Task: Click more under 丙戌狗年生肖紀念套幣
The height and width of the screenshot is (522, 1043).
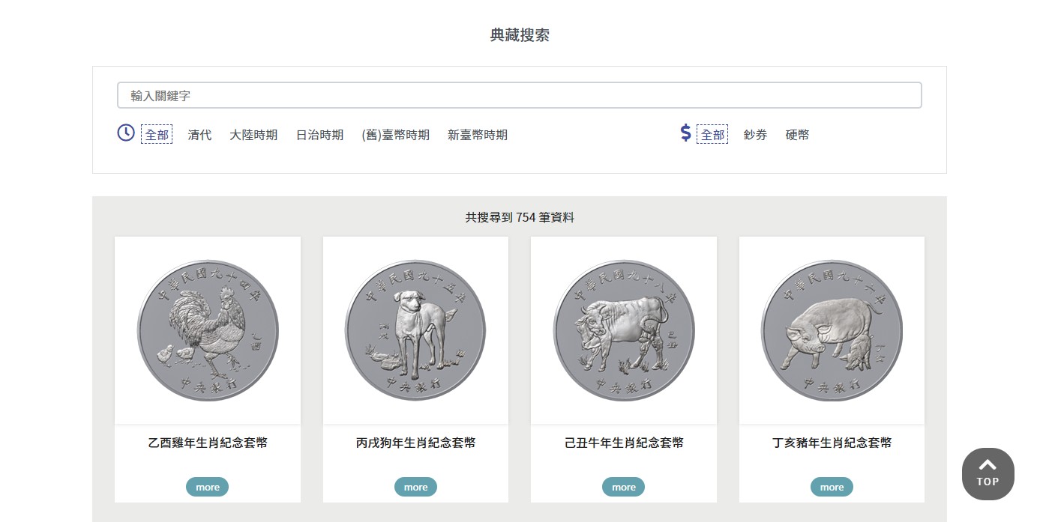Action: tap(415, 487)
